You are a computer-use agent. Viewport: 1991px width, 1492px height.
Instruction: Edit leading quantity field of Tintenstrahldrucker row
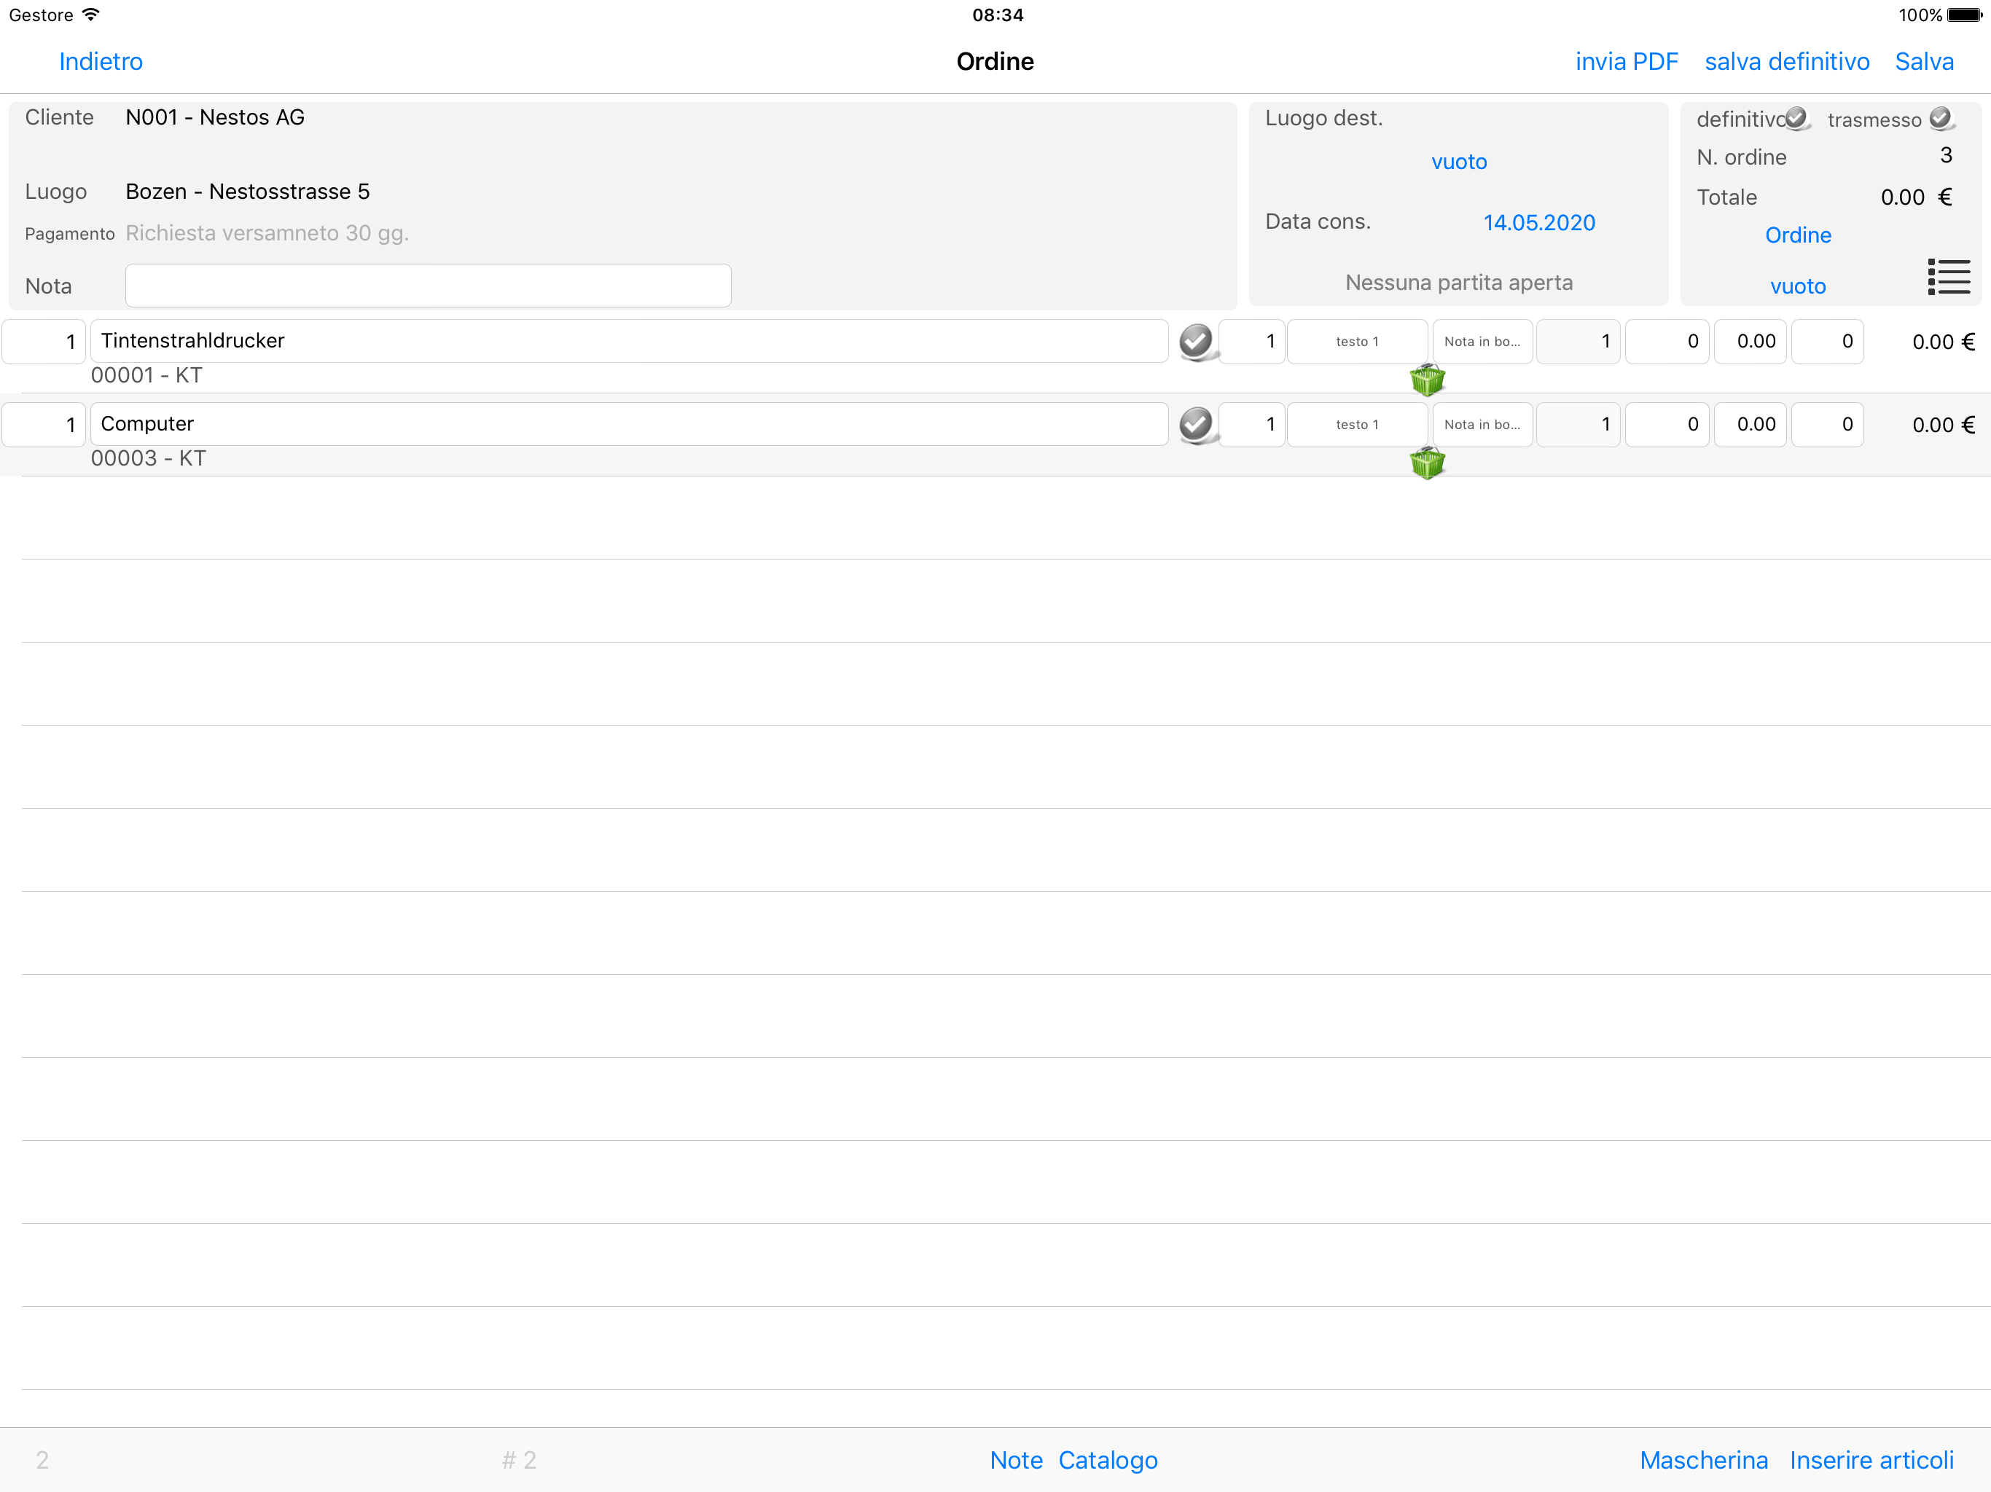44,342
